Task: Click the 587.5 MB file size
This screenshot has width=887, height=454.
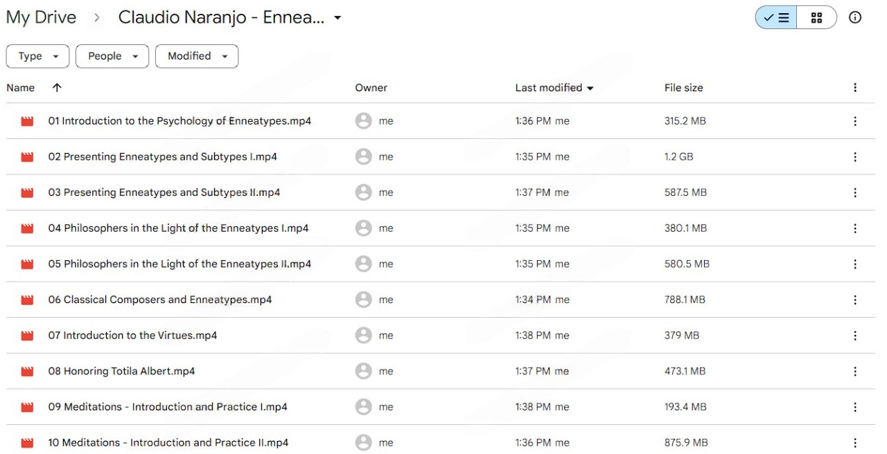Action: 685,192
